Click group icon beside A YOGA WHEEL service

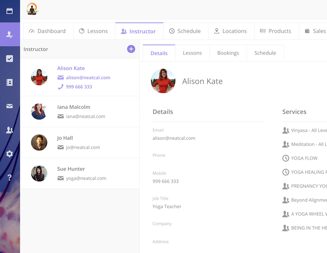(286, 214)
